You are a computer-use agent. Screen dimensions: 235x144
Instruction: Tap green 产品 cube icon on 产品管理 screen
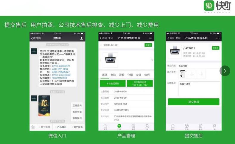[119, 127]
